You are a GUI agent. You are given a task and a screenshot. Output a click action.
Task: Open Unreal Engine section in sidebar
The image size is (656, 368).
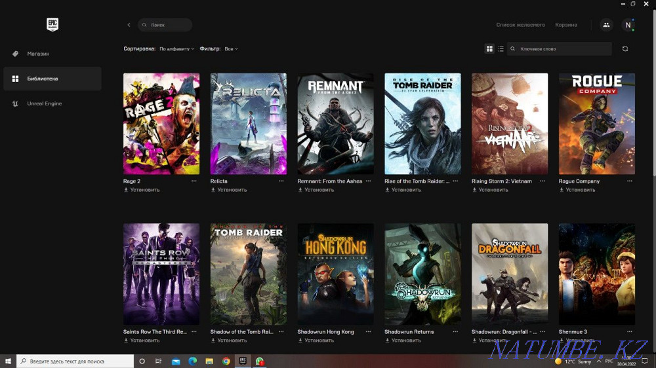click(x=44, y=103)
